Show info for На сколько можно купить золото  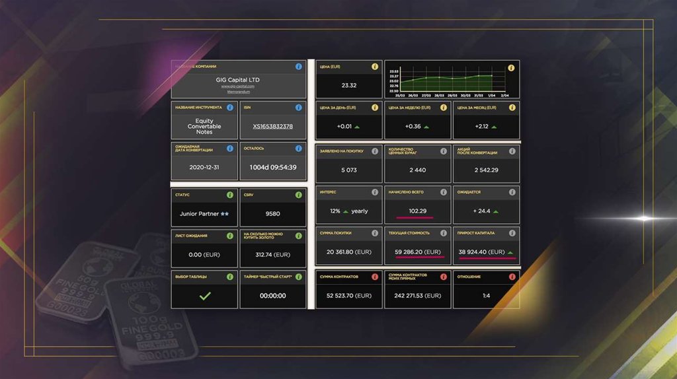coord(298,236)
